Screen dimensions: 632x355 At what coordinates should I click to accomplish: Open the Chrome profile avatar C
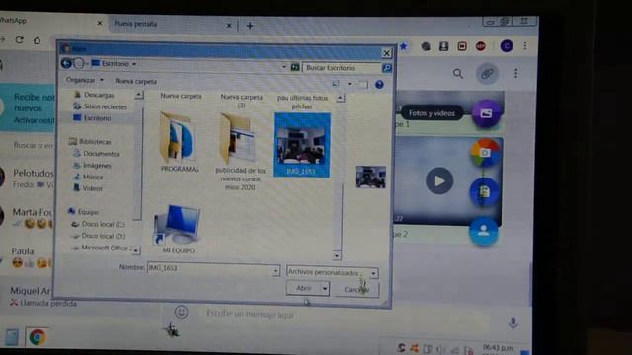(507, 46)
